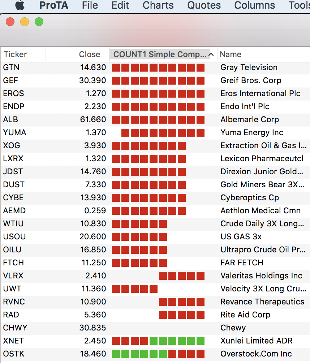
Task: Select the OILU ticker
Action: coord(12,249)
